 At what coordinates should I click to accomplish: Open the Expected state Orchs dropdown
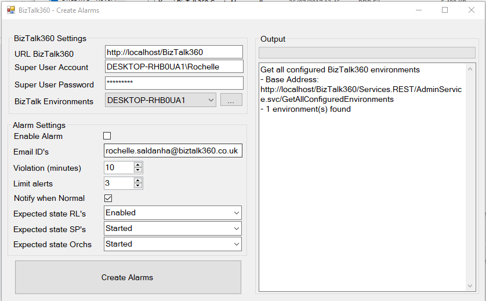[x=173, y=244]
